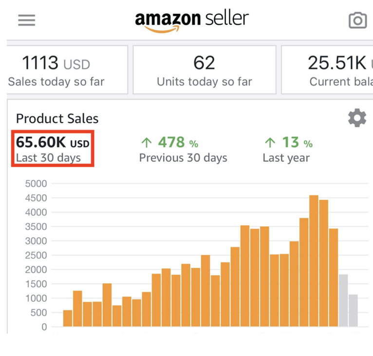373x356 pixels.
Task: Select the 65.60K USD Last 30 days metric
Action: (x=53, y=148)
